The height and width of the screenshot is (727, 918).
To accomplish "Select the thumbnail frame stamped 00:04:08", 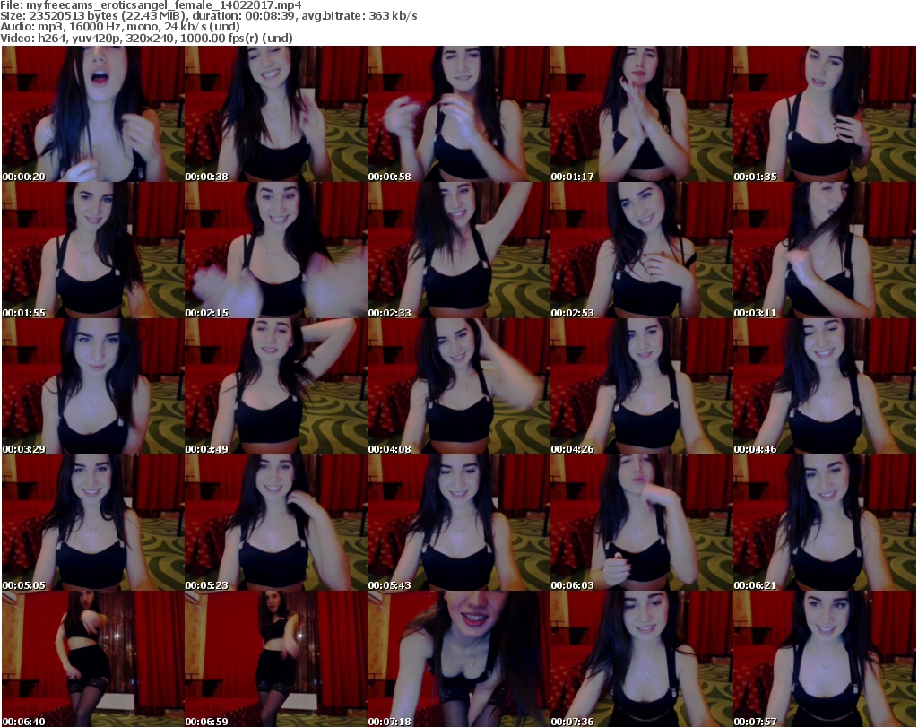I will pos(458,387).
